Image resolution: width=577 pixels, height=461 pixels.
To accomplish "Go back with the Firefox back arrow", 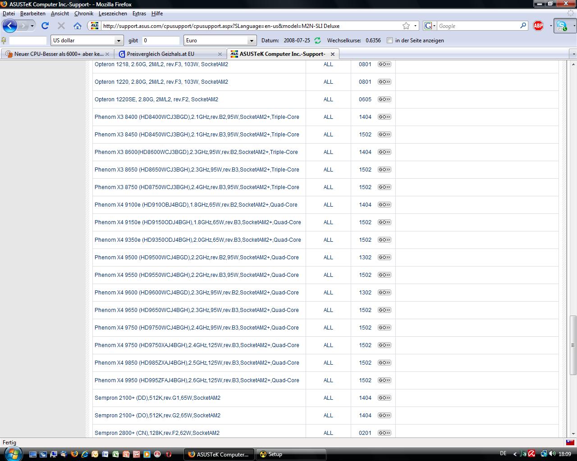I will (x=10, y=26).
